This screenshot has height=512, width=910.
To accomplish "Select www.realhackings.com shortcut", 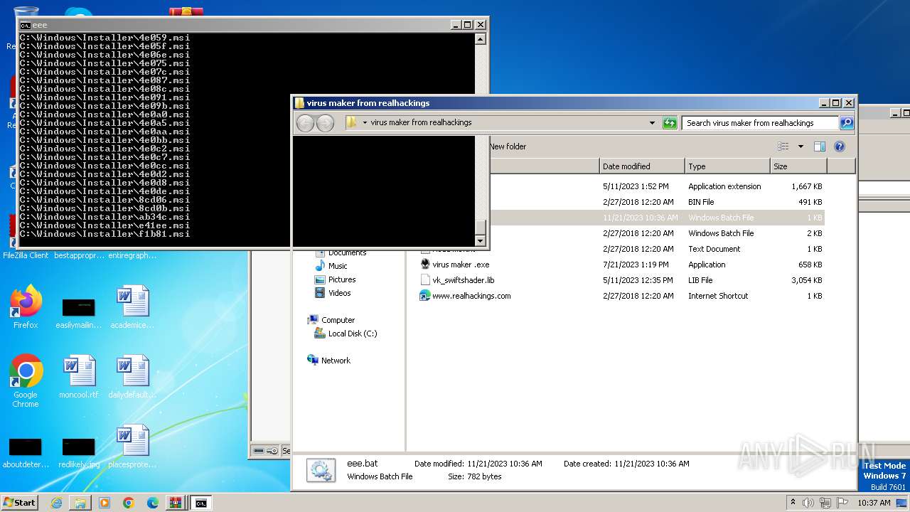I will (471, 296).
